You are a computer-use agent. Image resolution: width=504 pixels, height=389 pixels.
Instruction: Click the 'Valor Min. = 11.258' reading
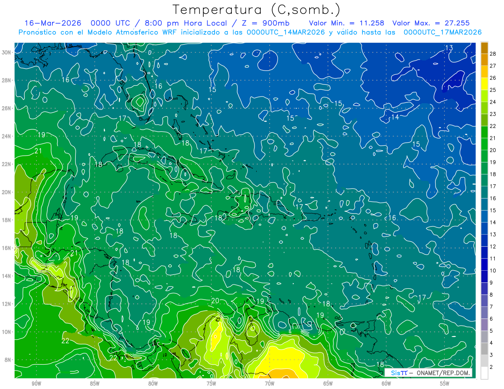(x=346, y=23)
